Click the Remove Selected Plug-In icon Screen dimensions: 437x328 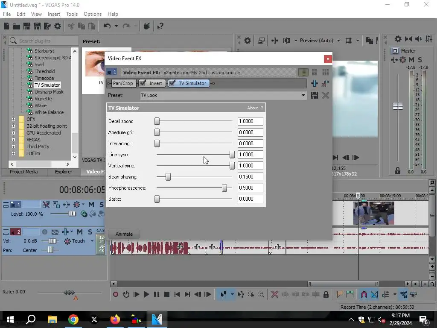tap(325, 83)
